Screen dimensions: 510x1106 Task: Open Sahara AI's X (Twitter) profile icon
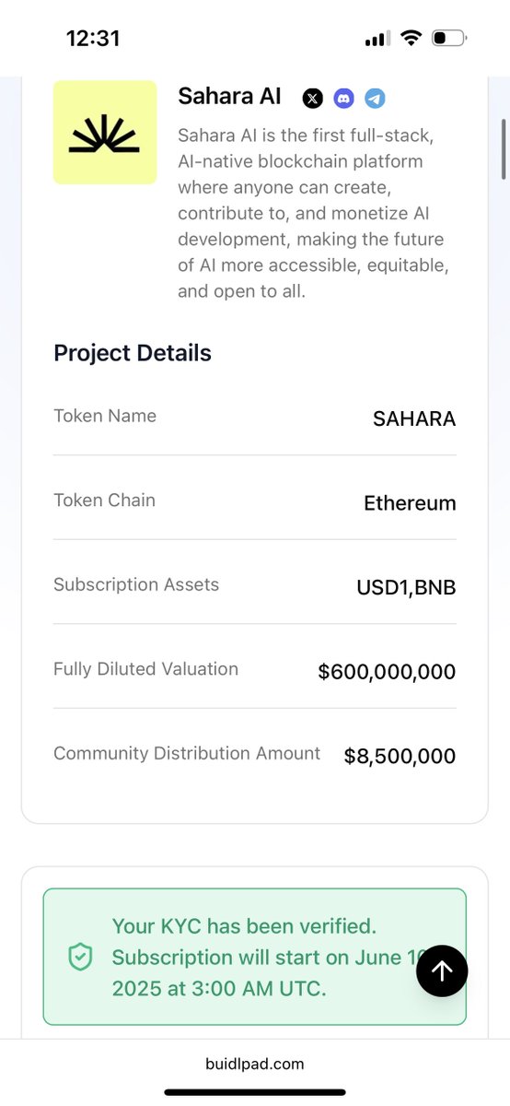[313, 98]
